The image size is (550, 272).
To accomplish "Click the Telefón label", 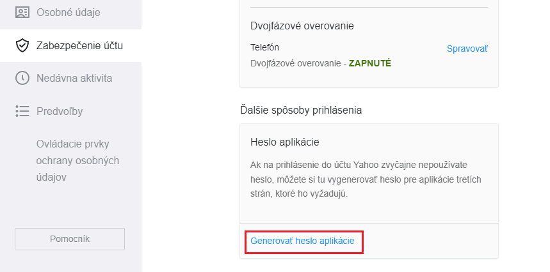I will [264, 47].
